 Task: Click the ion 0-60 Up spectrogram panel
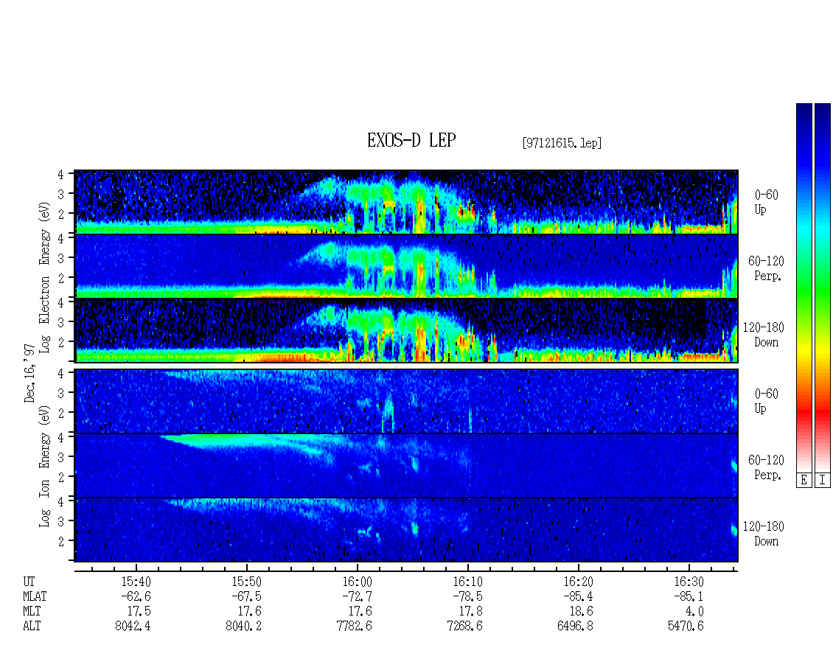coord(406,401)
